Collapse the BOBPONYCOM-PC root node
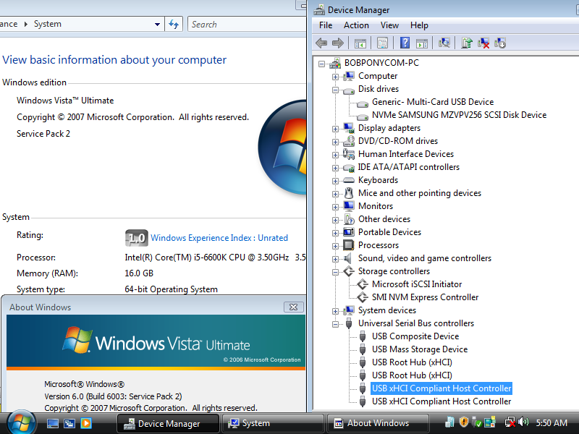579x434 pixels. pos(321,64)
